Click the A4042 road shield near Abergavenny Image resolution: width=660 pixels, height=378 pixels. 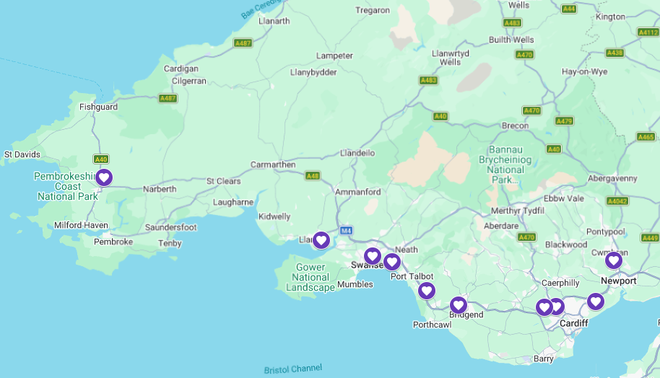617,201
